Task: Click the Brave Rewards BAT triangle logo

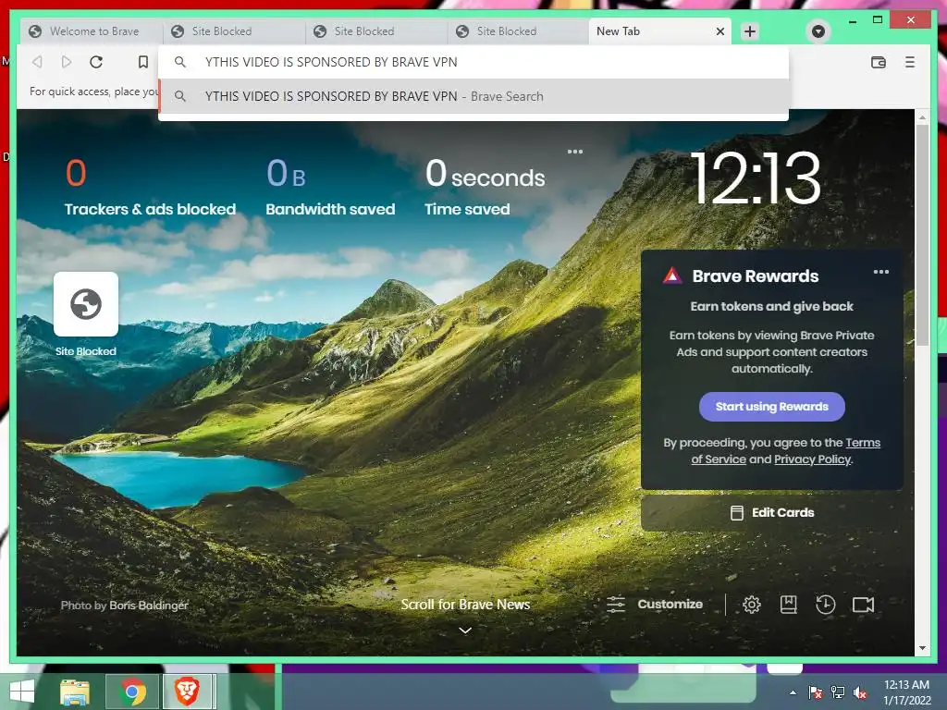Action: pos(672,275)
